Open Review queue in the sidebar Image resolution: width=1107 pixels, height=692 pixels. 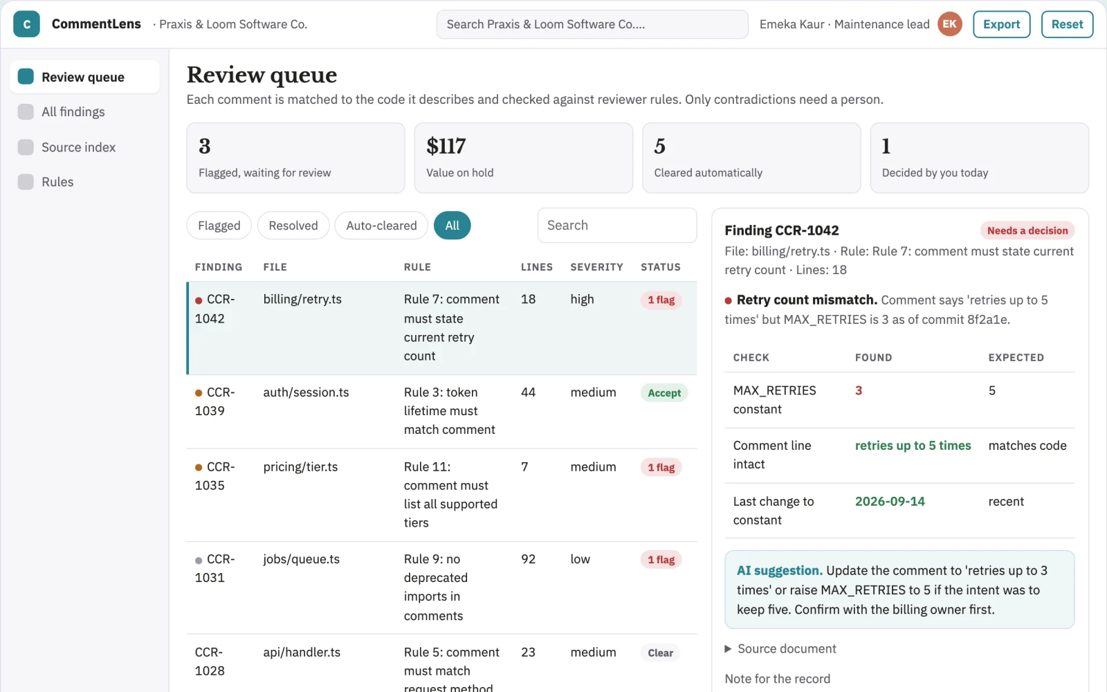[x=84, y=77]
